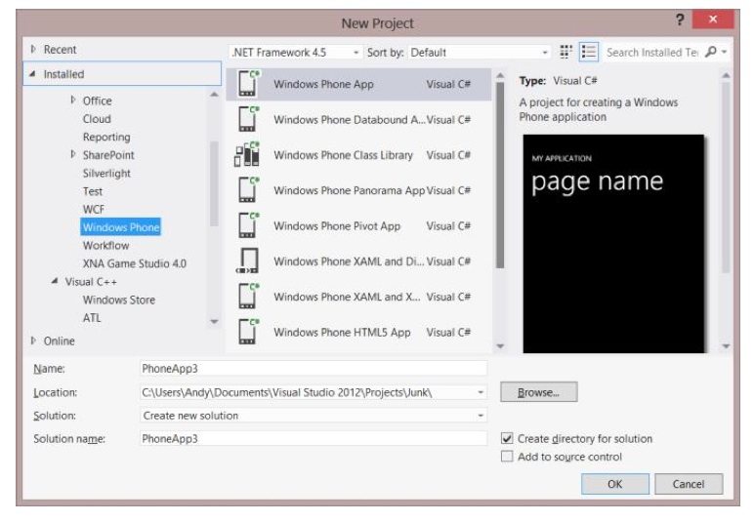Viewport: 754px width, 522px height.
Task: Open search options dropdown arrow
Action: 724,52
